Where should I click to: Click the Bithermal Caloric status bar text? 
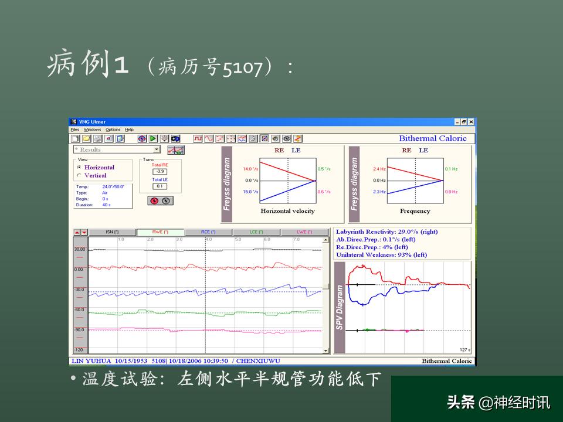tap(447, 361)
